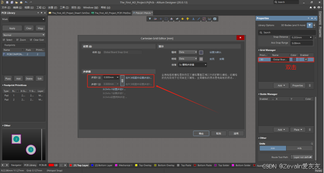The width and height of the screenshot is (324, 173).
Task: Click the move objects cross icon
Action: [161, 19]
